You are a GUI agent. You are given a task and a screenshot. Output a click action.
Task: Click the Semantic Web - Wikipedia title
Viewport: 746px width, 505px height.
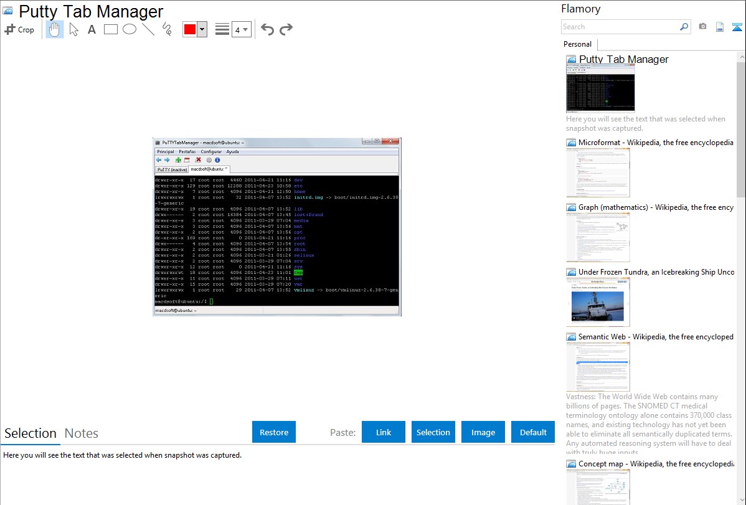(x=656, y=336)
